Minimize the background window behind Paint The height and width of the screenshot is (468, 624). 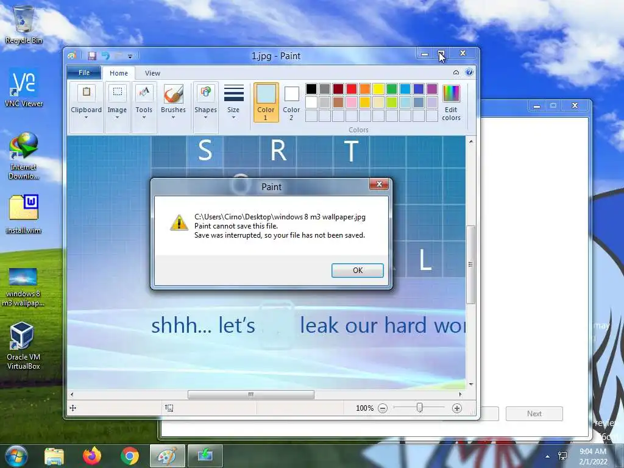coord(536,106)
